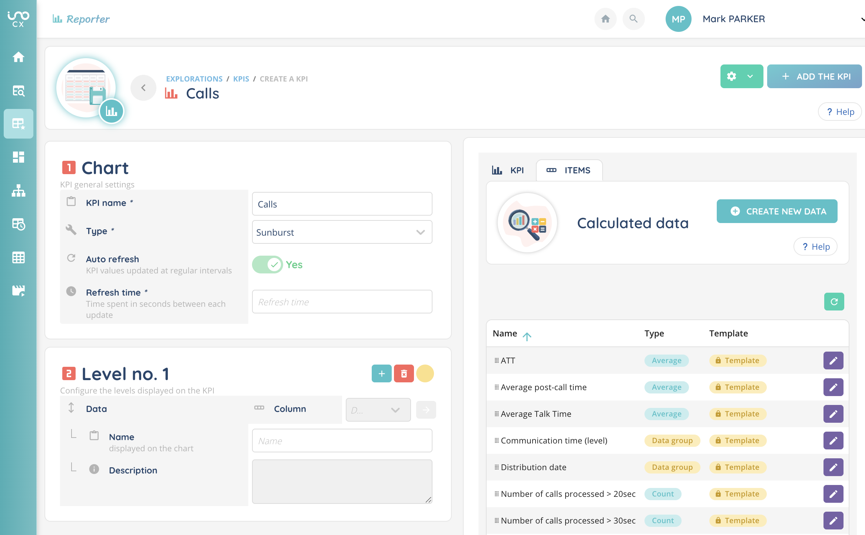
Task: Open the Column data dropdown
Action: (x=378, y=410)
